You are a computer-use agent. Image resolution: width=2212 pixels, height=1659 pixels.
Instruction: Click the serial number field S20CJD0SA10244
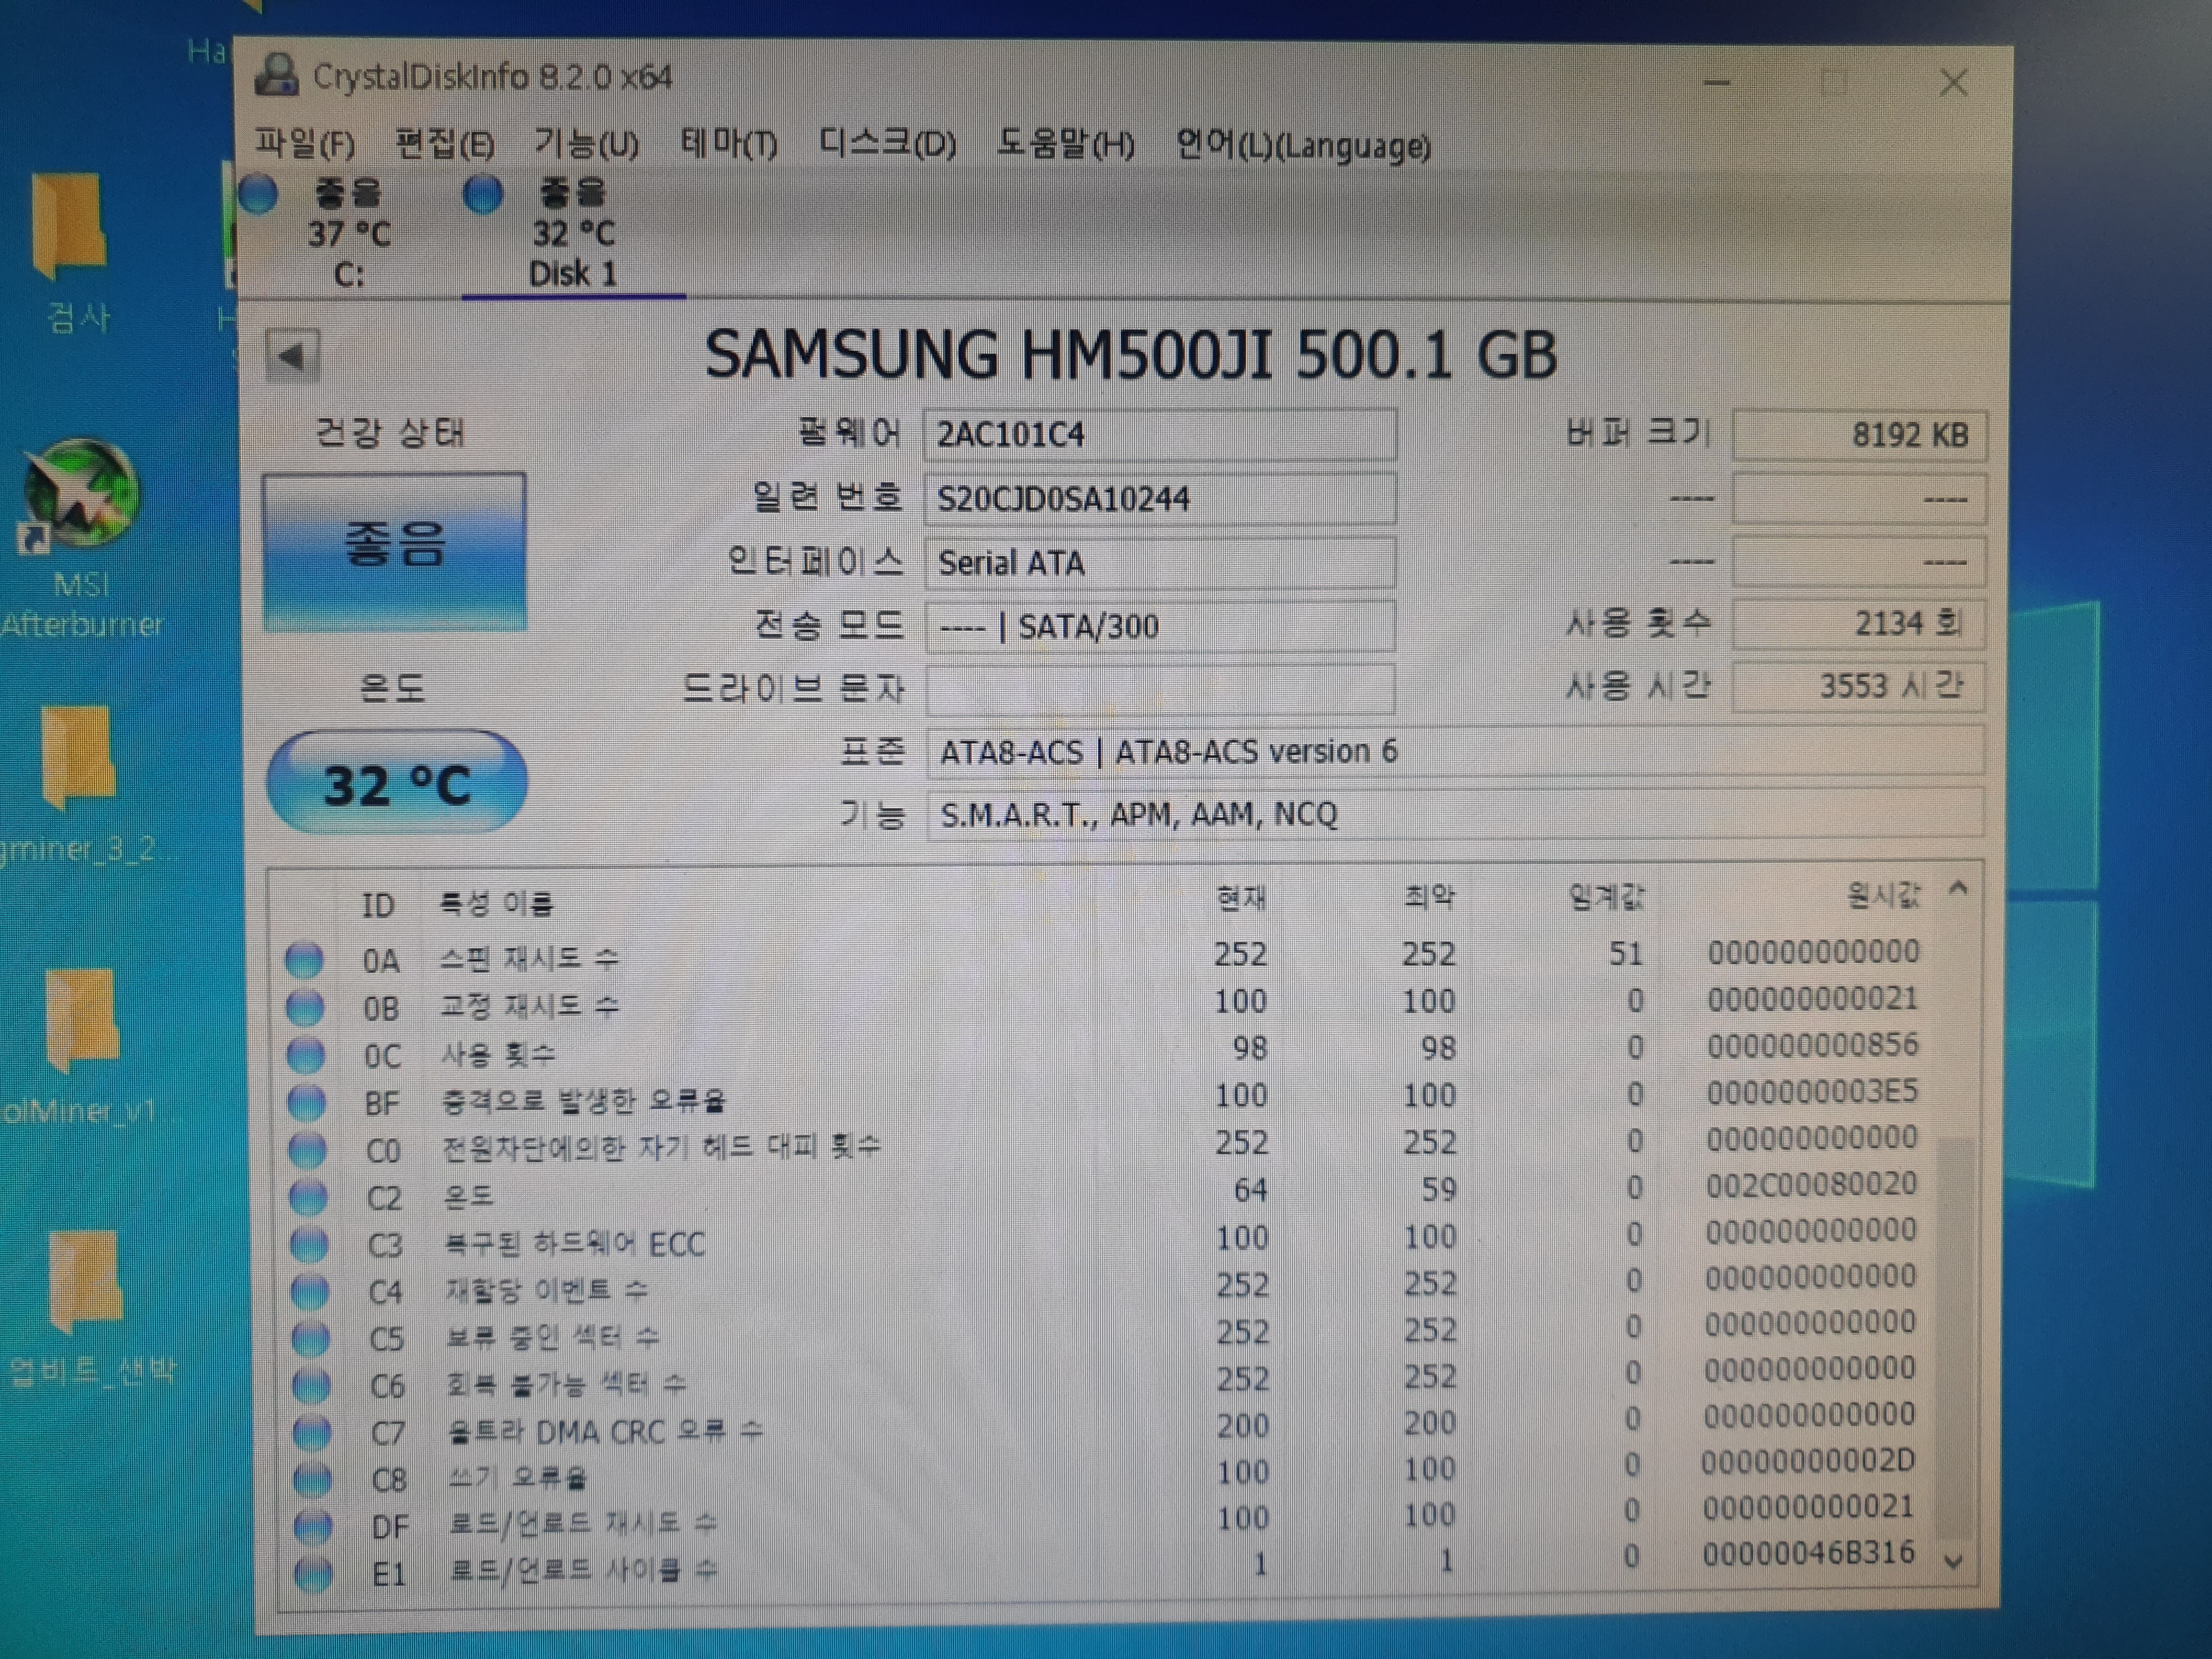pyautogui.click(x=1160, y=498)
